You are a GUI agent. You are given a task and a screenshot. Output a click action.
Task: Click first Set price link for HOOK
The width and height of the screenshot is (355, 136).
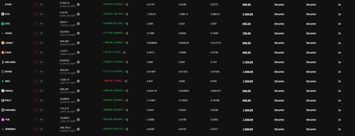(279, 33)
